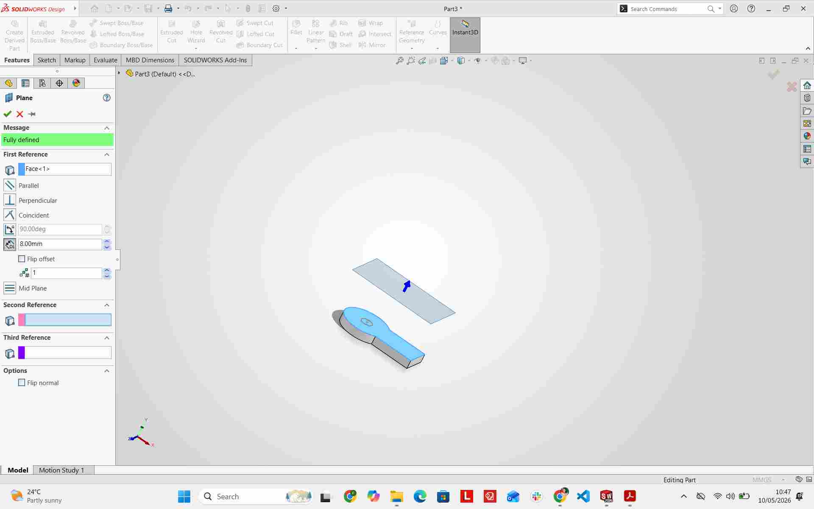Open the MBD Dimensions tab
Screen dimensions: 814x509
[x=150, y=60]
